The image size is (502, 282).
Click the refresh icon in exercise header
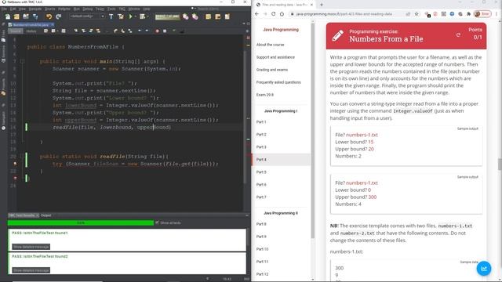point(458,34)
